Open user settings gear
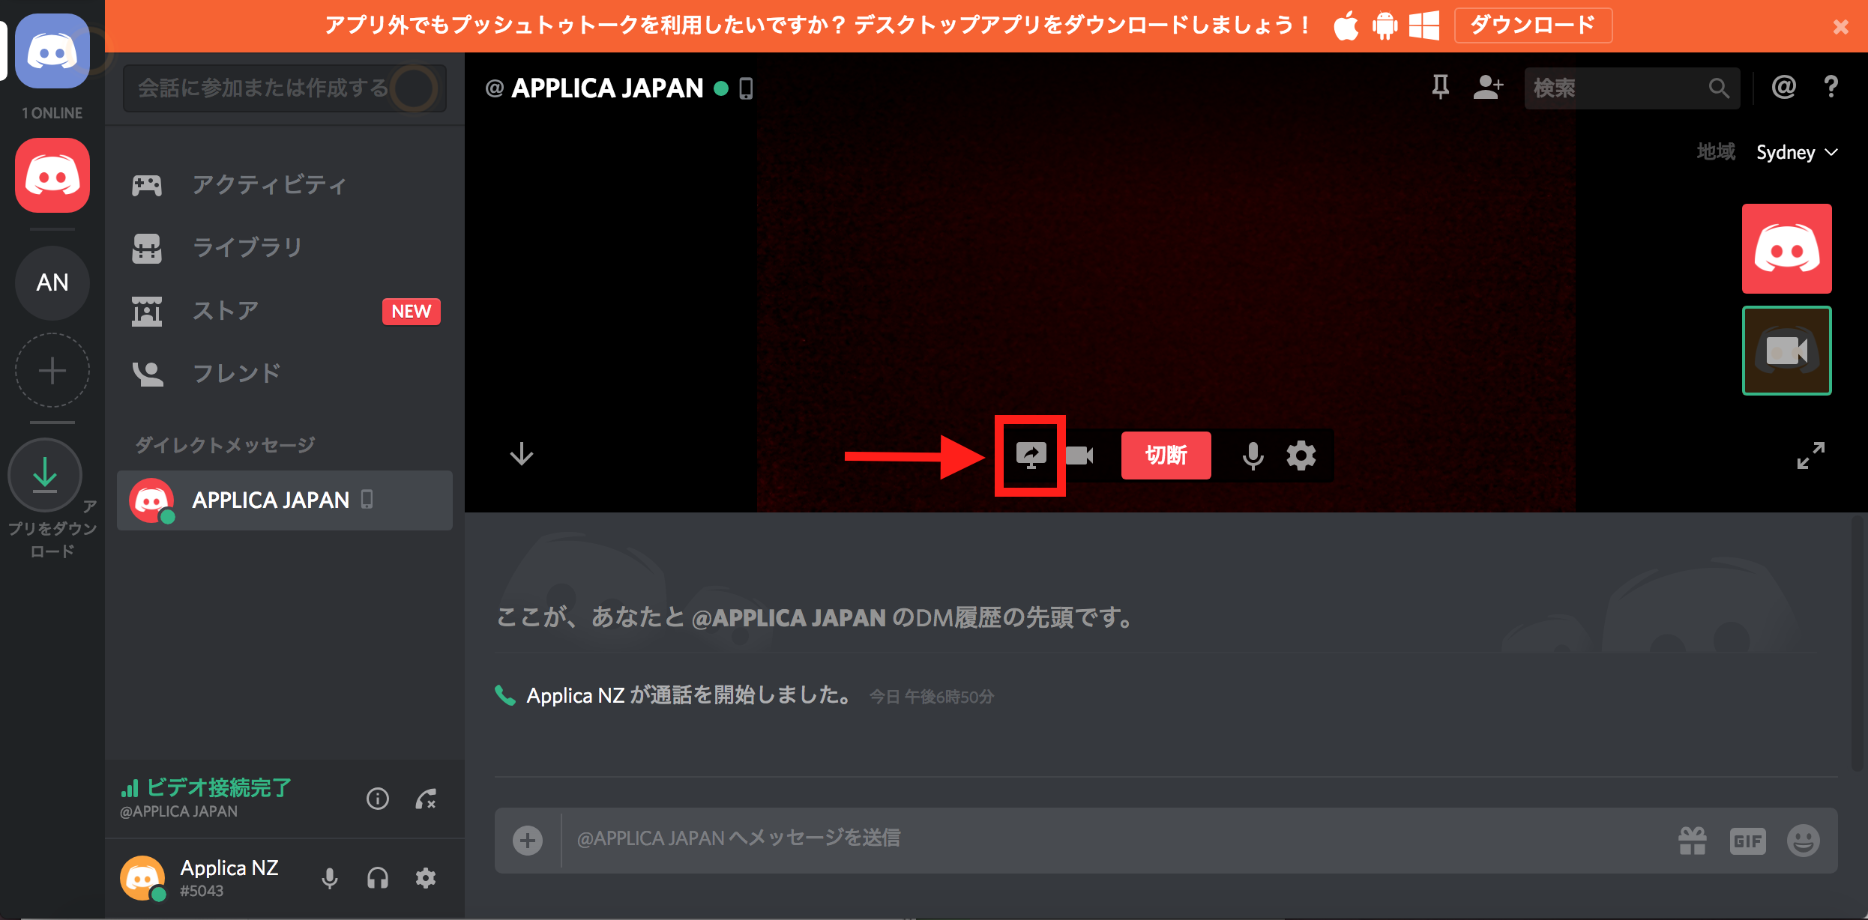 click(426, 878)
